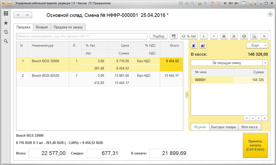This screenshot has height=165, width=276.
Task: Click the 8 454,52 total cell
Action: click(171, 65)
